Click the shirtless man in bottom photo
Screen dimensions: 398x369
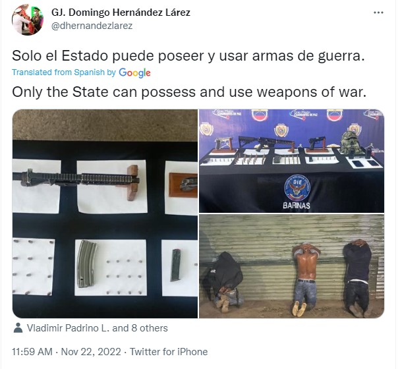pos(306,278)
